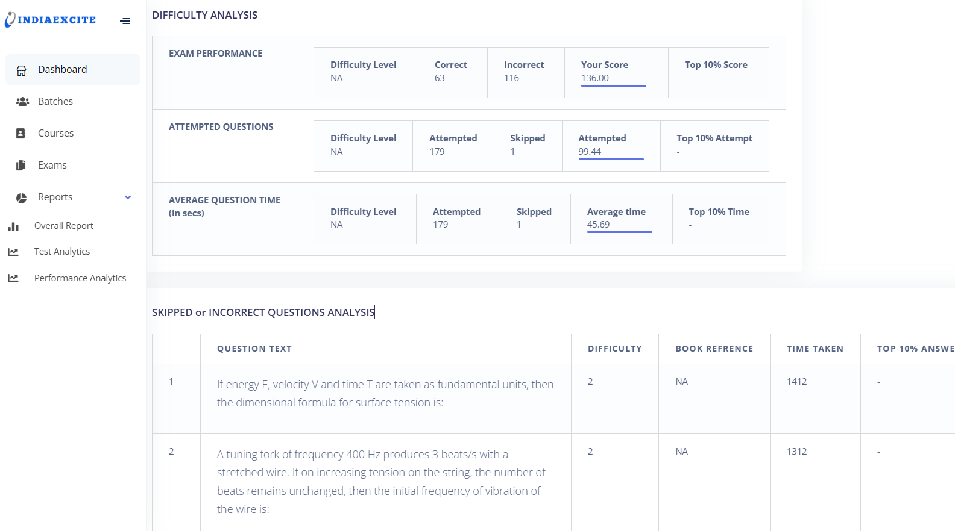Click the Reports pie chart icon

tap(22, 197)
